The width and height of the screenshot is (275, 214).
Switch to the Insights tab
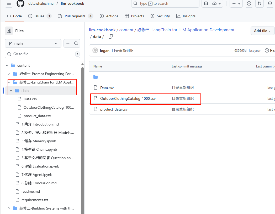coord(186,16)
